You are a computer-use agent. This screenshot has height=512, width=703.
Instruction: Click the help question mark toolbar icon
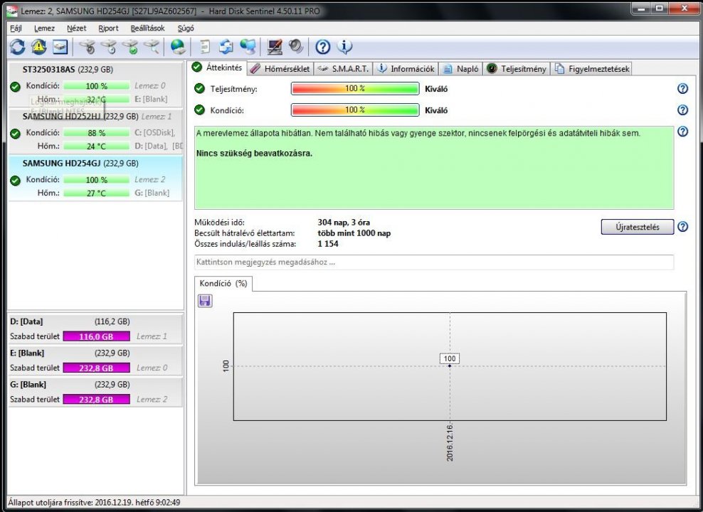tap(323, 47)
